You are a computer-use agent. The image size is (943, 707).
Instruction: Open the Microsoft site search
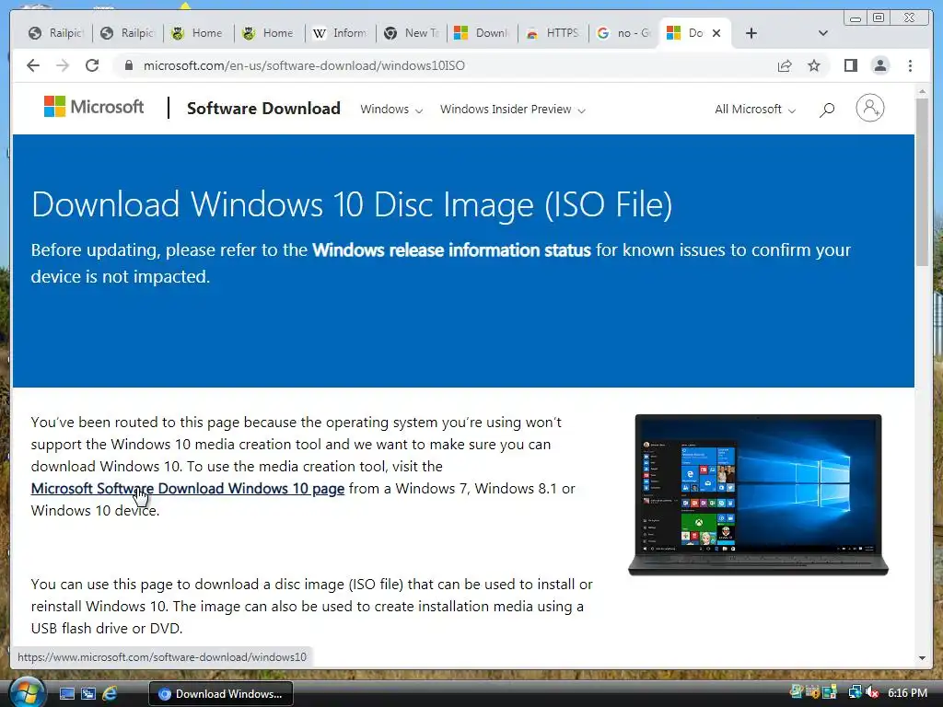(x=827, y=110)
